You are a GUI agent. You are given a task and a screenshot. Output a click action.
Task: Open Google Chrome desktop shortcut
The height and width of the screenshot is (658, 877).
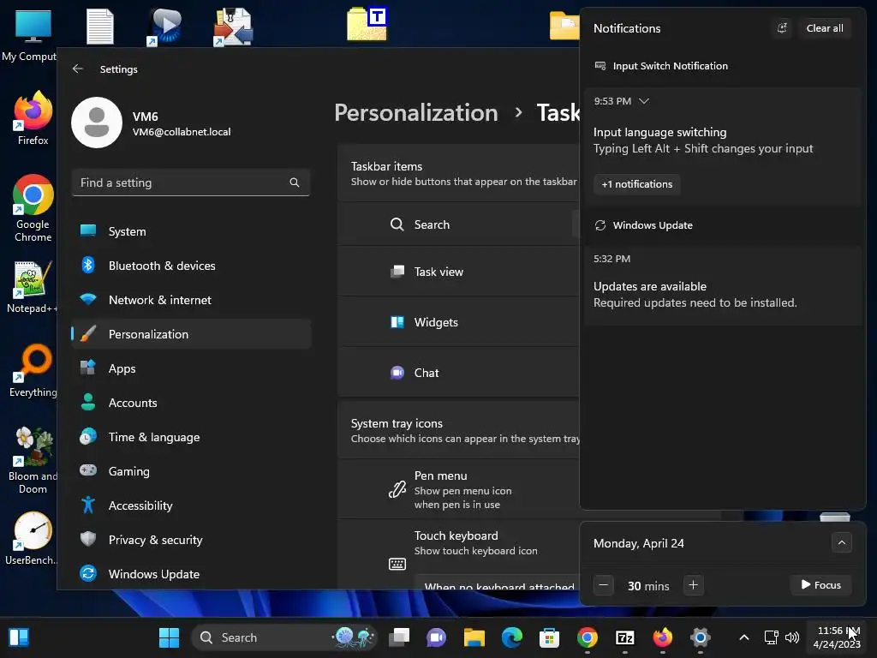tap(33, 208)
